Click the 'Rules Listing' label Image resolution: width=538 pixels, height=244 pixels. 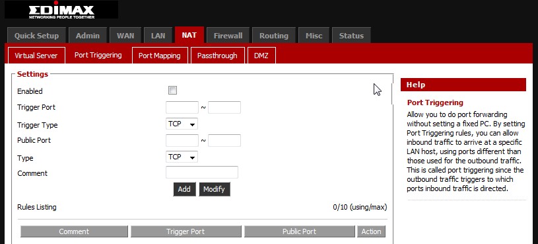click(x=37, y=207)
